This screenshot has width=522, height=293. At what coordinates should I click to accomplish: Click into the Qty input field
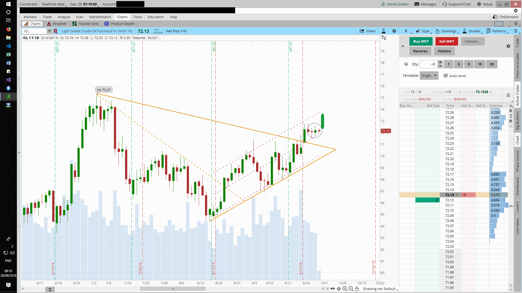point(428,64)
